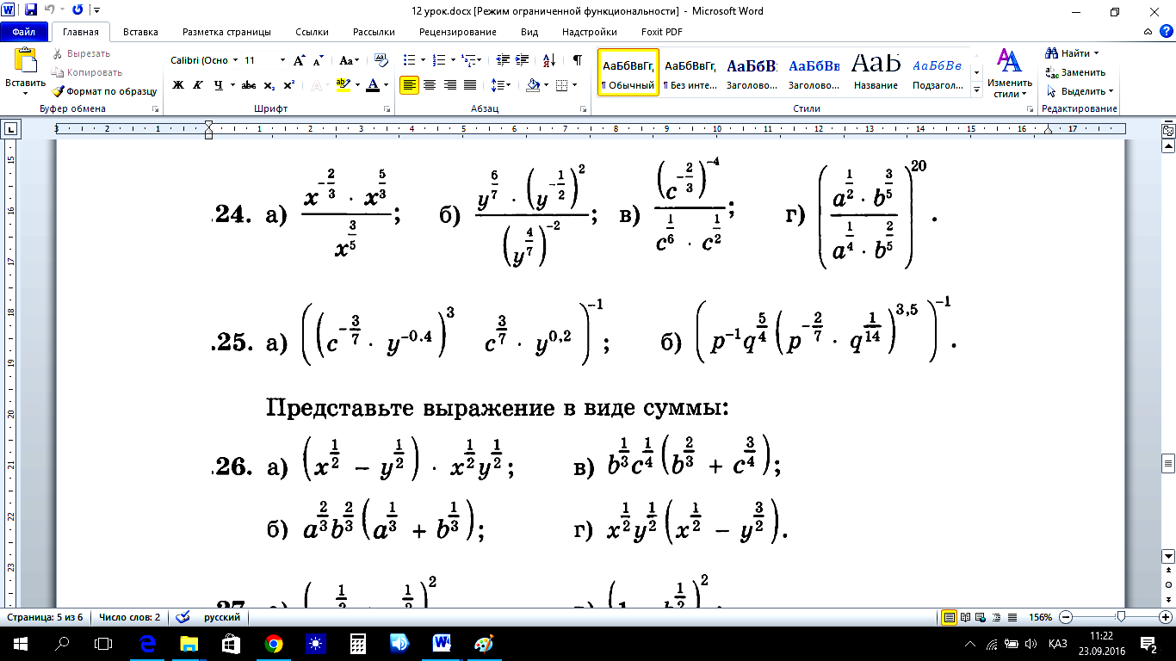Switch to Page Layout (Разметка страницы) tab
This screenshot has width=1176, height=661.
(x=226, y=32)
